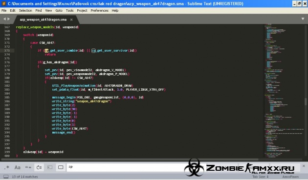Close the azp_weapon_ak47dragon.sma tab
The height and width of the screenshot is (180, 308).
point(71,20)
